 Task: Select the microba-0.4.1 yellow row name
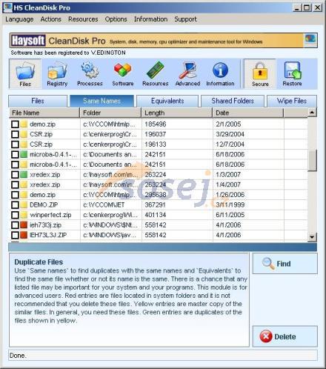(53, 164)
